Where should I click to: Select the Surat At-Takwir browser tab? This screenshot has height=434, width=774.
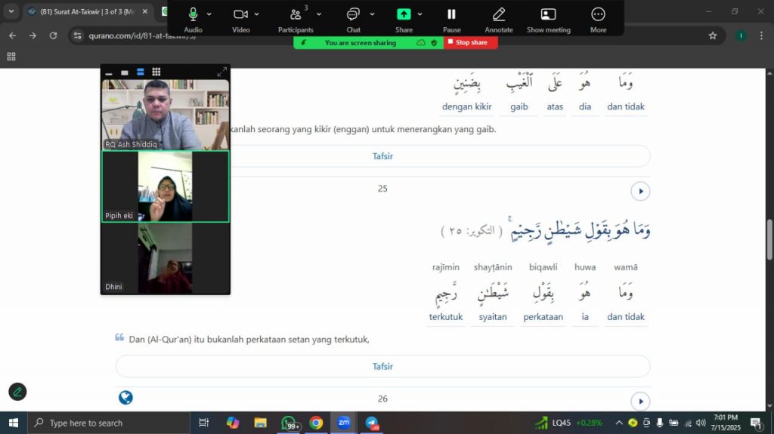click(87, 11)
